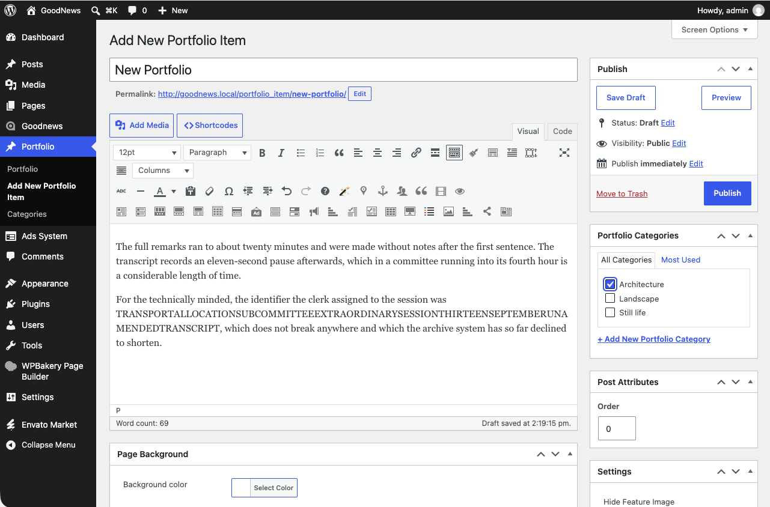Insert the video filmstrip shortcode

click(441, 191)
